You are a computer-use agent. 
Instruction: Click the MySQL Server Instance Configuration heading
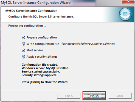pos(31,11)
